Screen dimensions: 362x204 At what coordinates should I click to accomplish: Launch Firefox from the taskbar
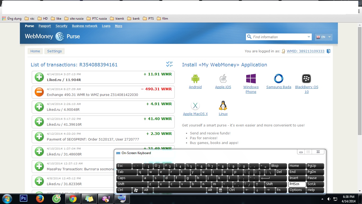(x=40, y=198)
